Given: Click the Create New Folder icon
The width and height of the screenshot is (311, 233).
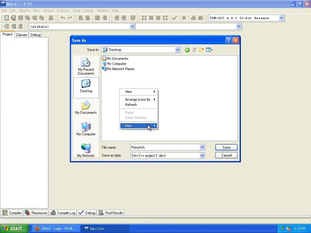Looking at the screenshot, I should point(201,50).
